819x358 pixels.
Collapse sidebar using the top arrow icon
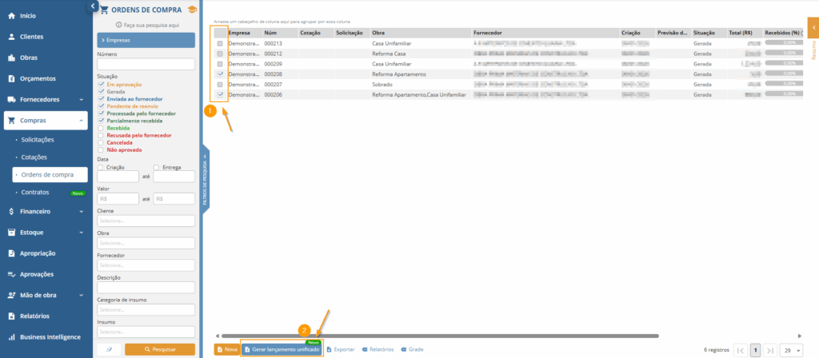pyautogui.click(x=92, y=6)
